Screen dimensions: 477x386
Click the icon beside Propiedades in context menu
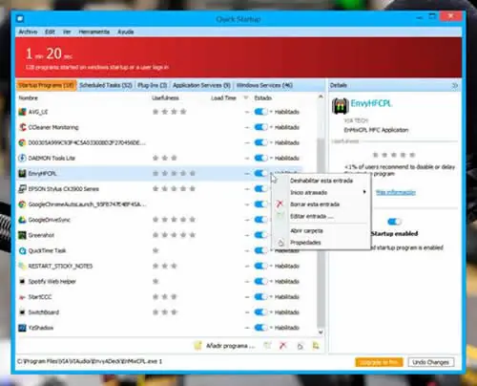pos(280,243)
